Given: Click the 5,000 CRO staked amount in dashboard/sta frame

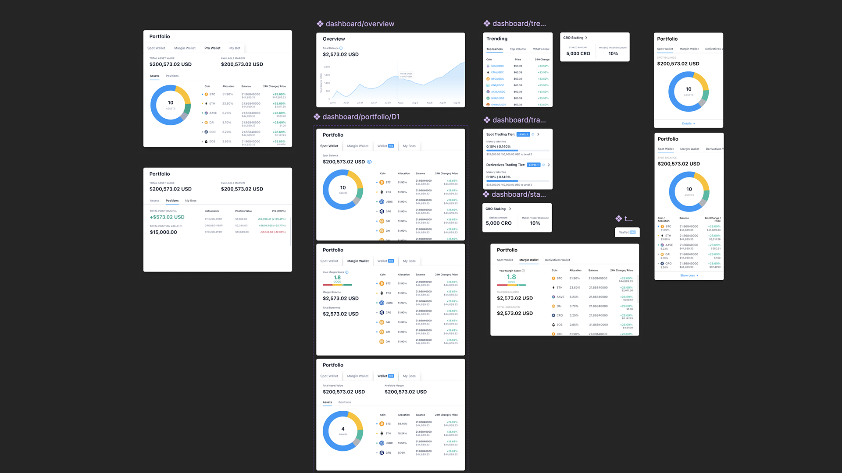Looking at the screenshot, I should 499,223.
